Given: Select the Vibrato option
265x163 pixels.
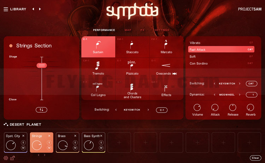Looking at the screenshot, I should point(221,43).
